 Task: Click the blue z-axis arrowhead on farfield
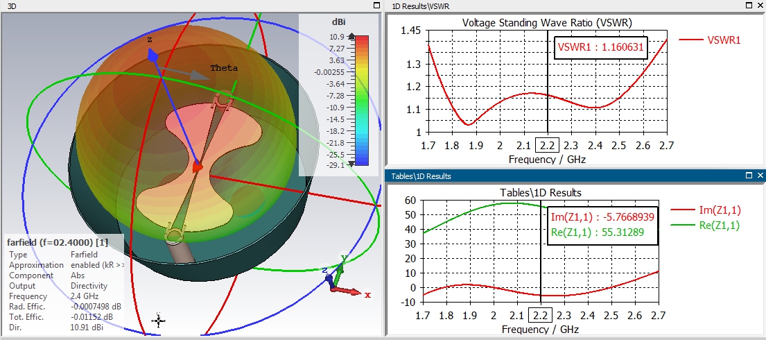153,56
